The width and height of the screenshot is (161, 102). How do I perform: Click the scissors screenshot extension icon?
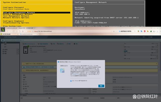click(154, 31)
